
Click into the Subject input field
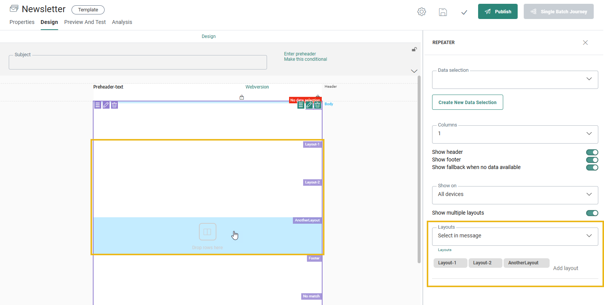click(138, 63)
